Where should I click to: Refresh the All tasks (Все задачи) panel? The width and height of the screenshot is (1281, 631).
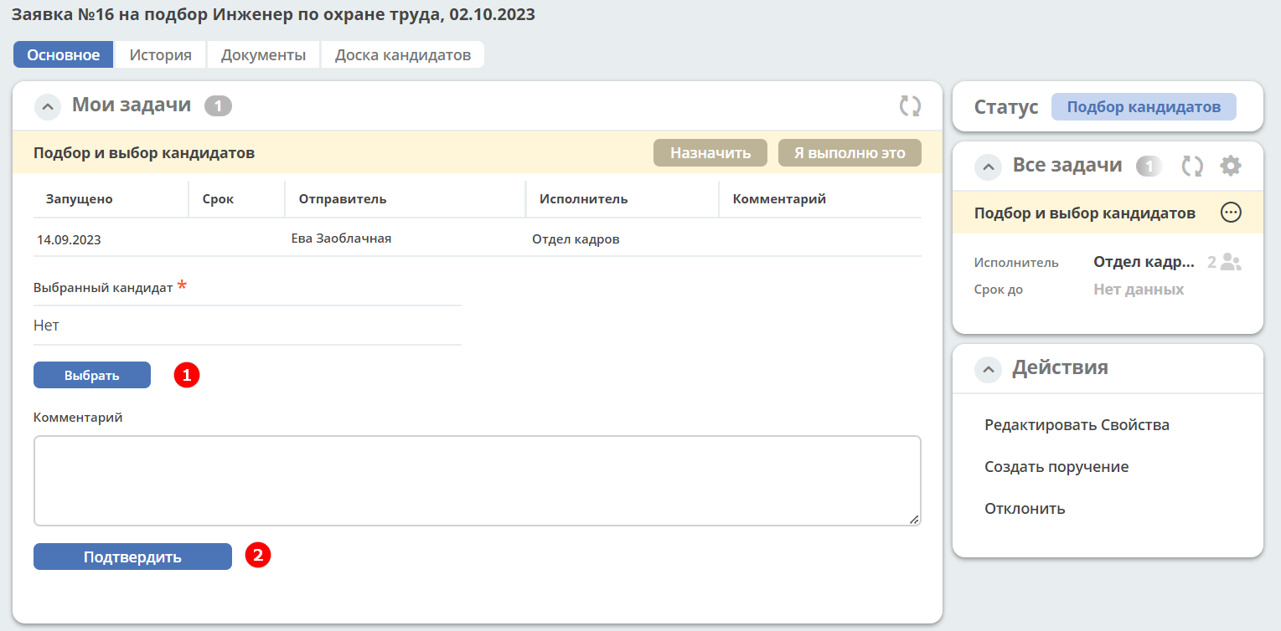pyautogui.click(x=1192, y=166)
